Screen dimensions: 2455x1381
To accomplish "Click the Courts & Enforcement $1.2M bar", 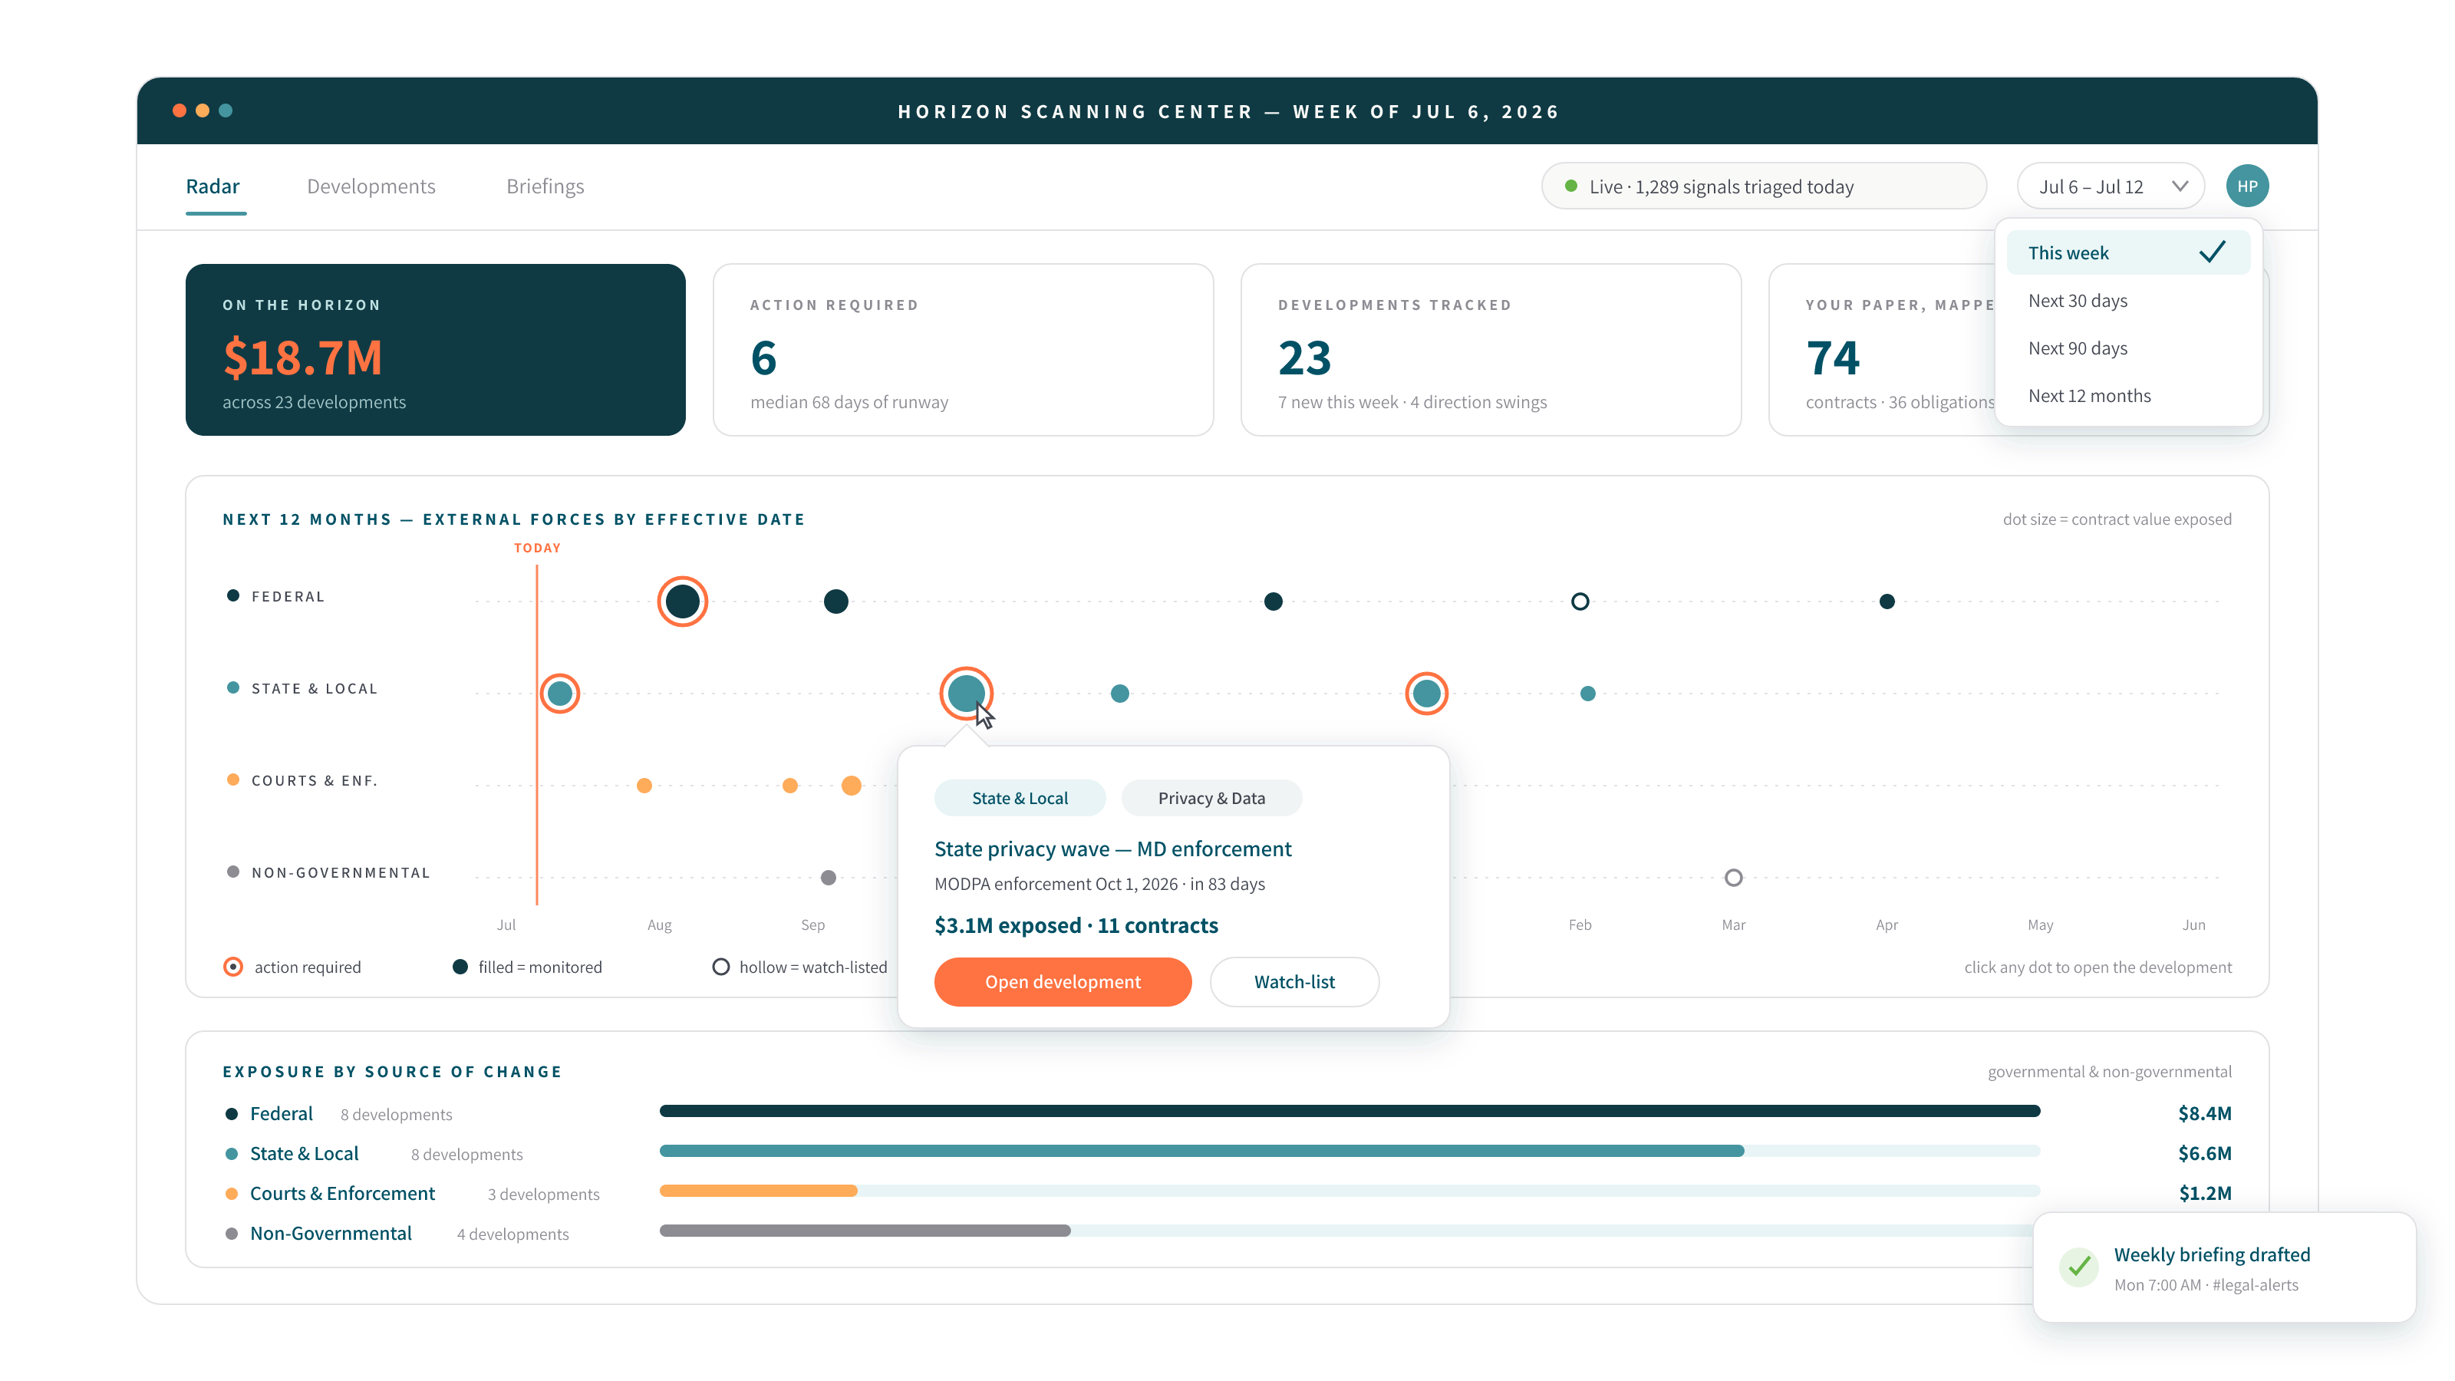I will [759, 1191].
